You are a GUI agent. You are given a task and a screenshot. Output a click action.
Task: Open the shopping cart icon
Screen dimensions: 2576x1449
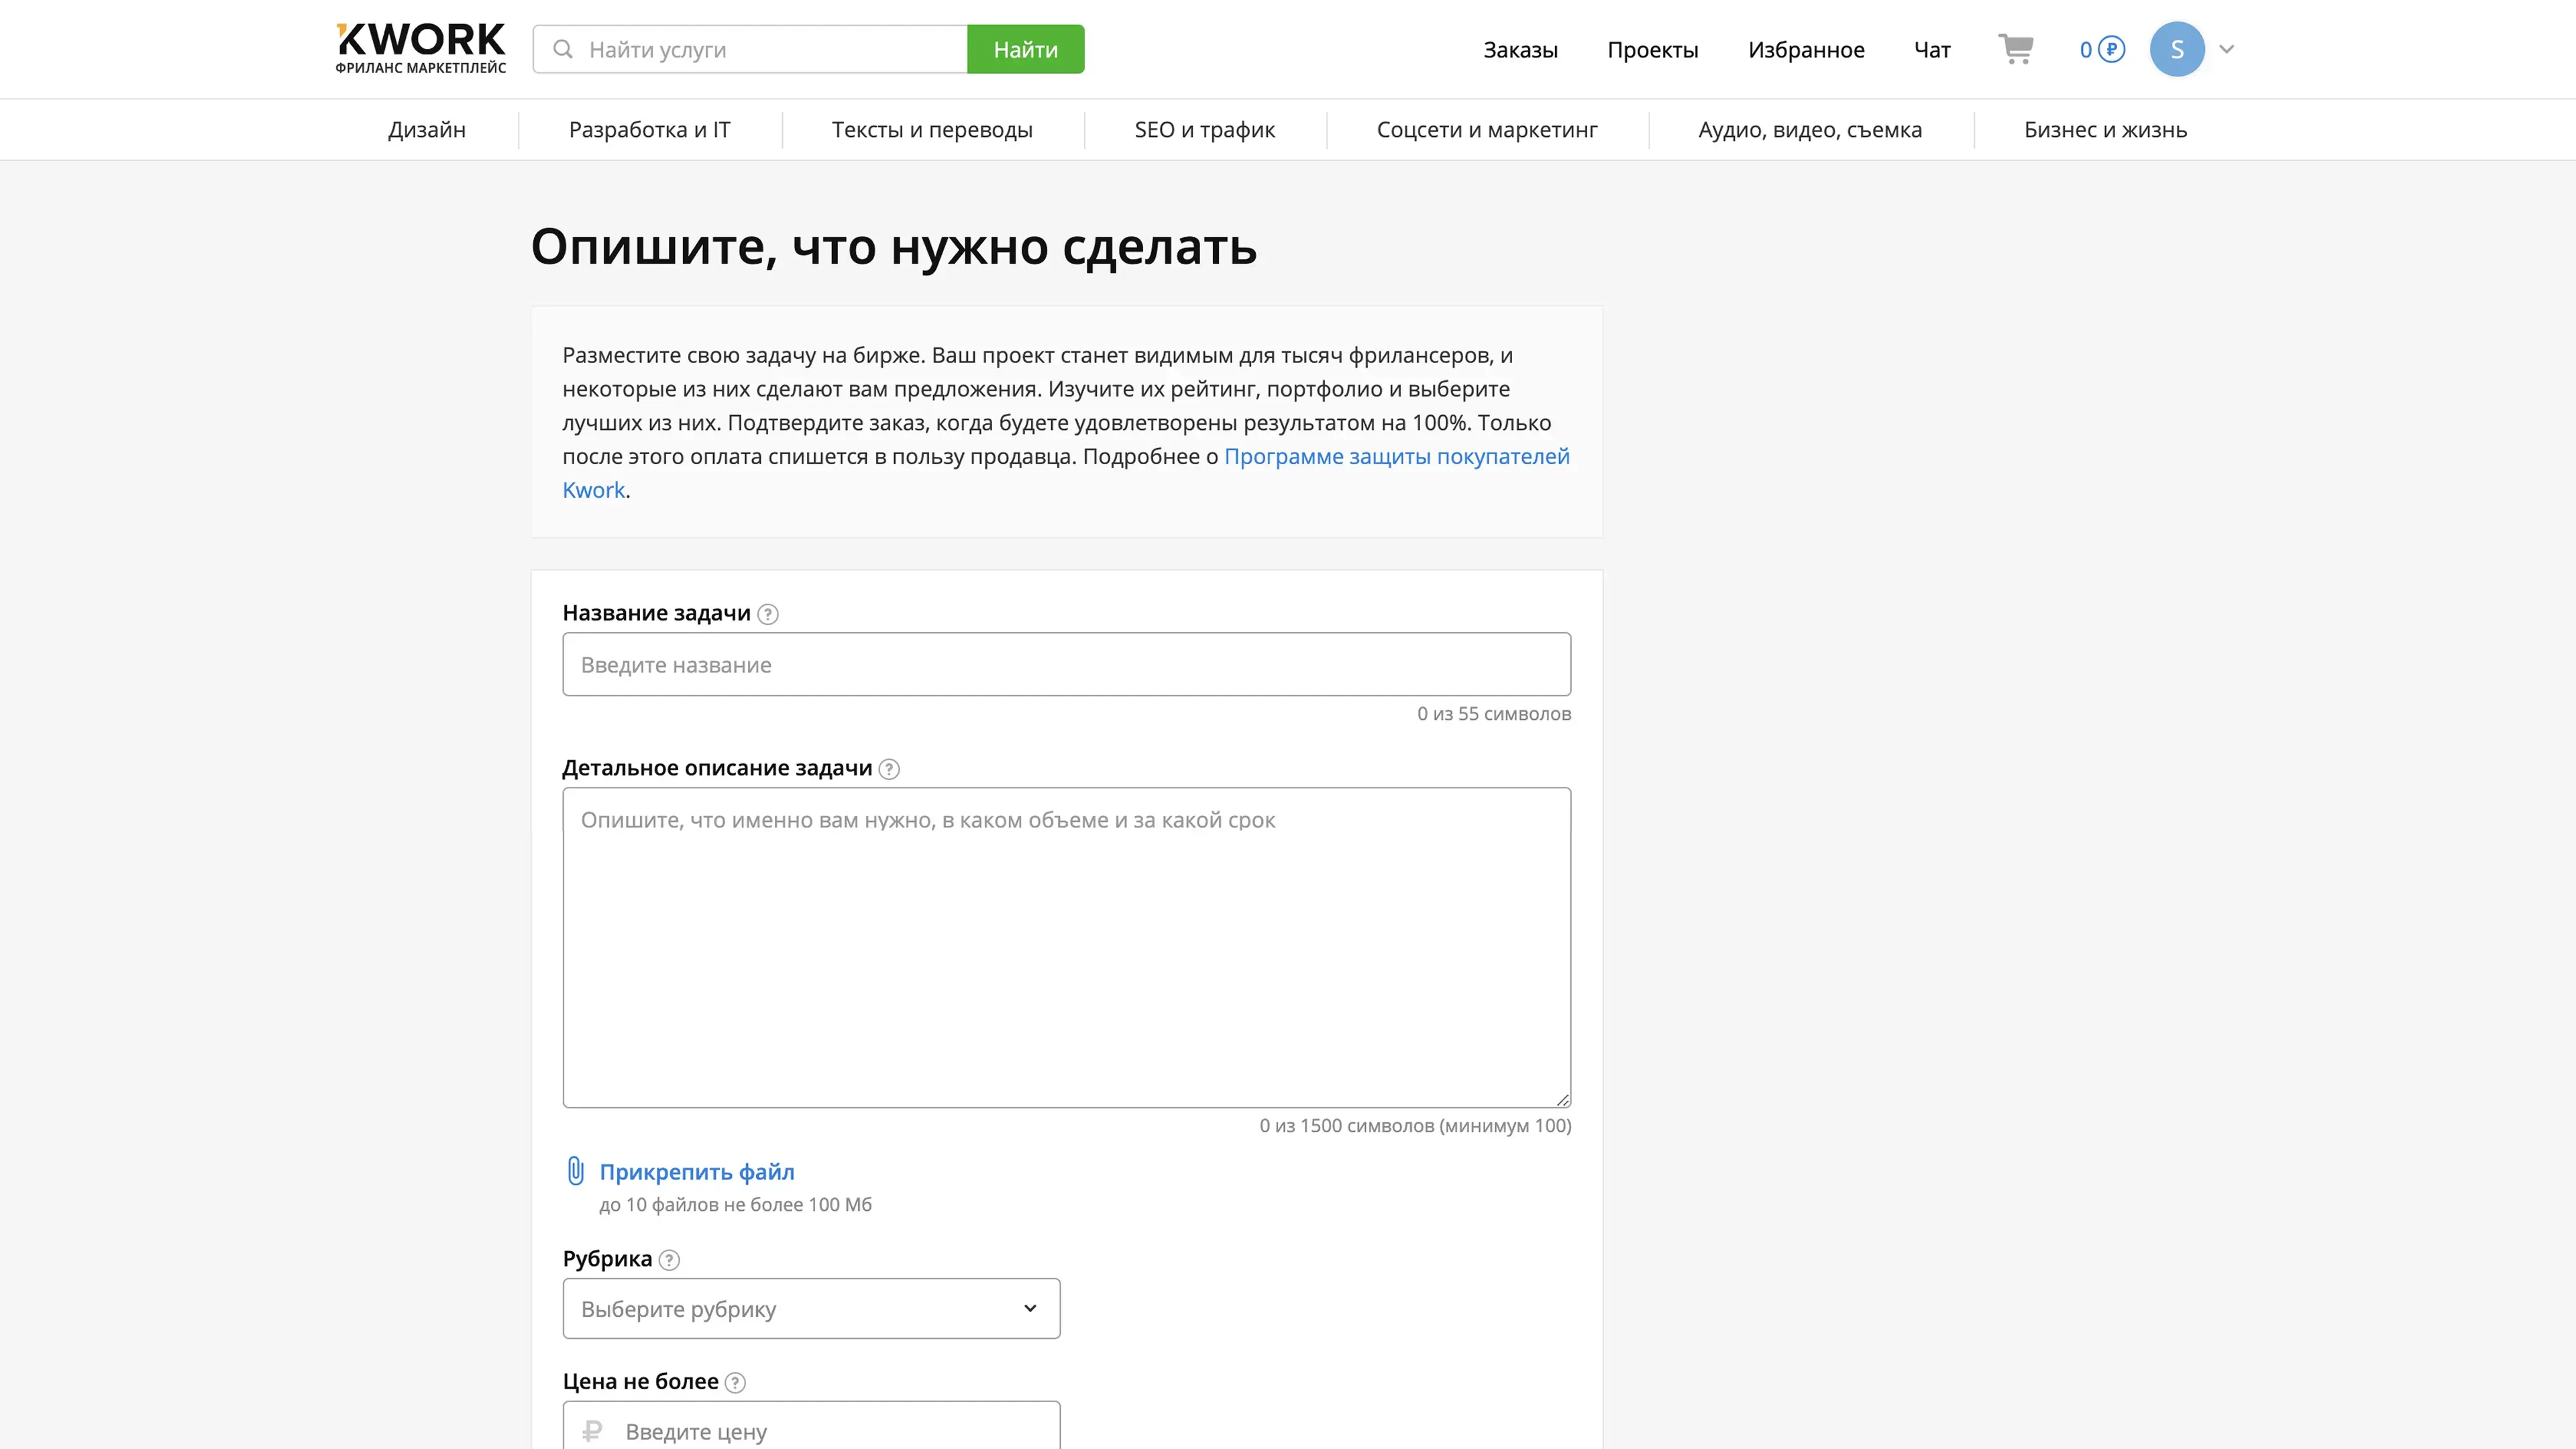click(x=2015, y=49)
